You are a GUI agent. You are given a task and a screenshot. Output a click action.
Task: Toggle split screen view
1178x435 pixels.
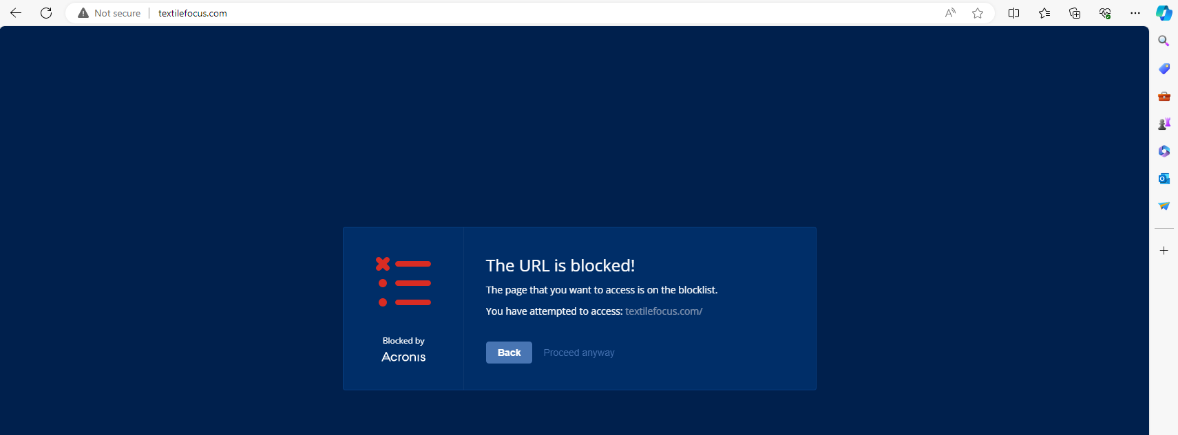click(1013, 13)
